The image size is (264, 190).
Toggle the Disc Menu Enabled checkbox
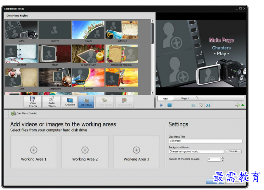pos(13,113)
